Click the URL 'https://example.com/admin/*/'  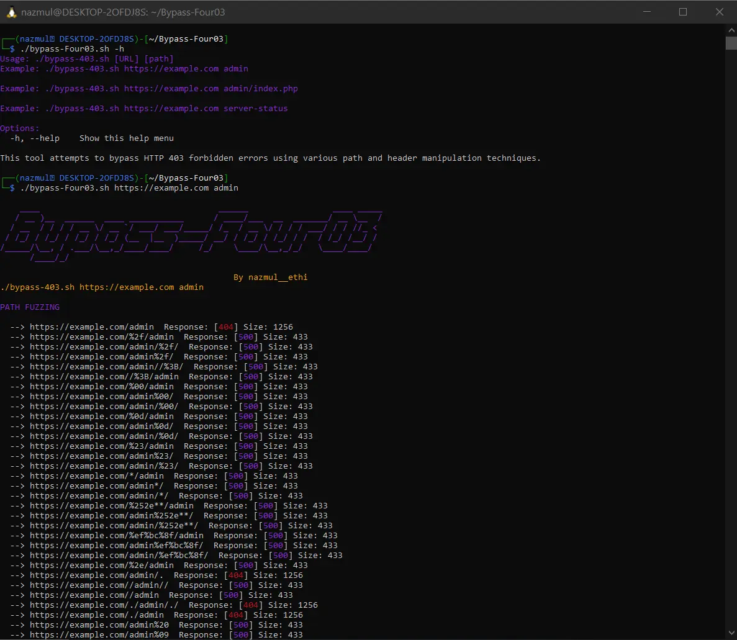click(x=99, y=496)
